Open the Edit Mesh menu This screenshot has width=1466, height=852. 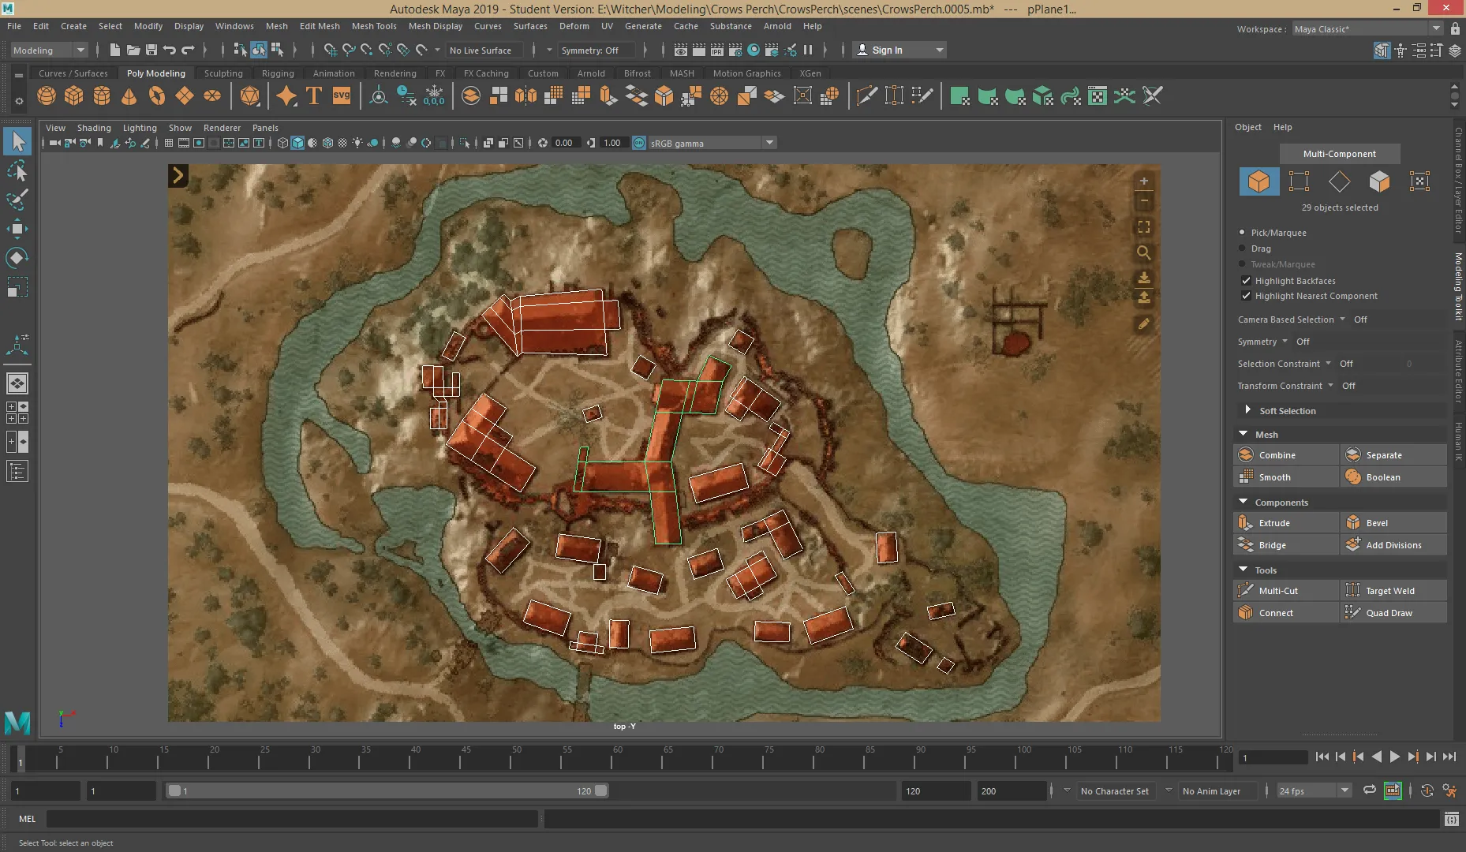click(320, 26)
